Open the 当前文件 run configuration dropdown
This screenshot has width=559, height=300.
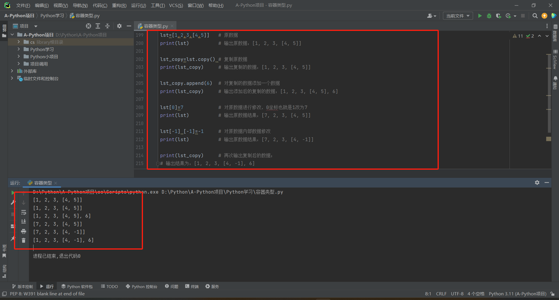point(458,16)
